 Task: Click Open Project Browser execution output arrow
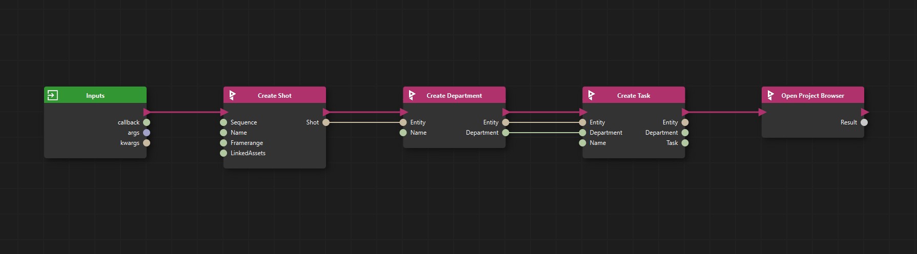point(865,112)
